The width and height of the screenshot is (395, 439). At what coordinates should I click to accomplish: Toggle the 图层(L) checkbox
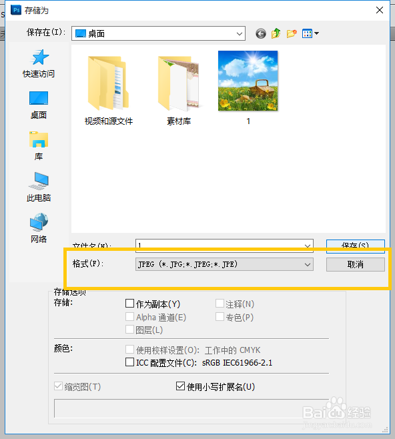[x=129, y=330]
